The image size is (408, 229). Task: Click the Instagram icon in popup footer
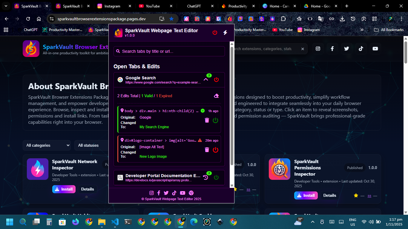click(x=151, y=193)
